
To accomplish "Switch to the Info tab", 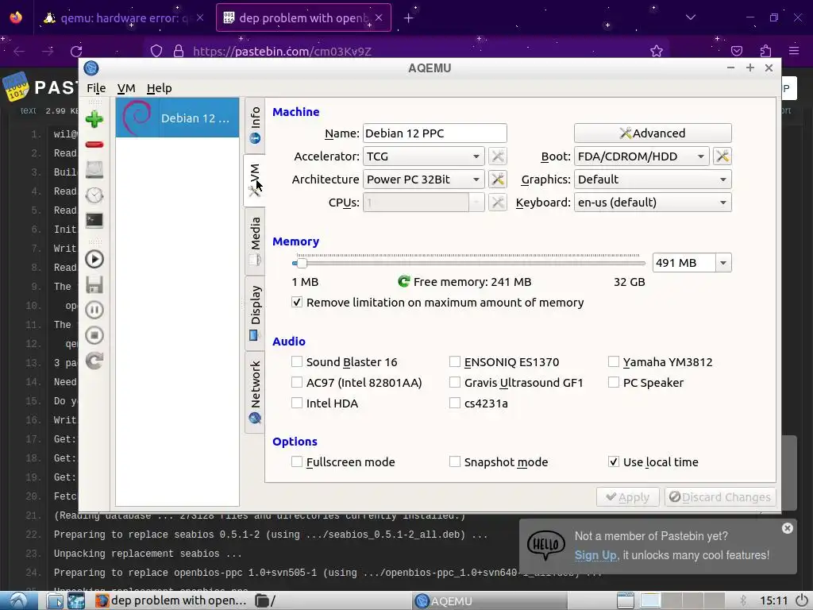I will [255, 125].
